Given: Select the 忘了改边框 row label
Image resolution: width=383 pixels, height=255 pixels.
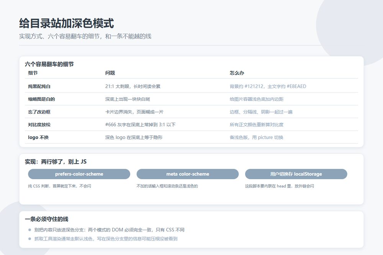Looking at the screenshot, I should 39,112.
